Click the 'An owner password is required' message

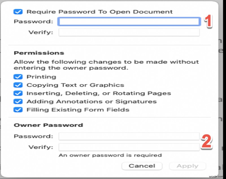pos(110,155)
